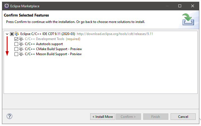201x126 pixels.
Task: Click the CDT releases download URL
Action: tap(115, 34)
